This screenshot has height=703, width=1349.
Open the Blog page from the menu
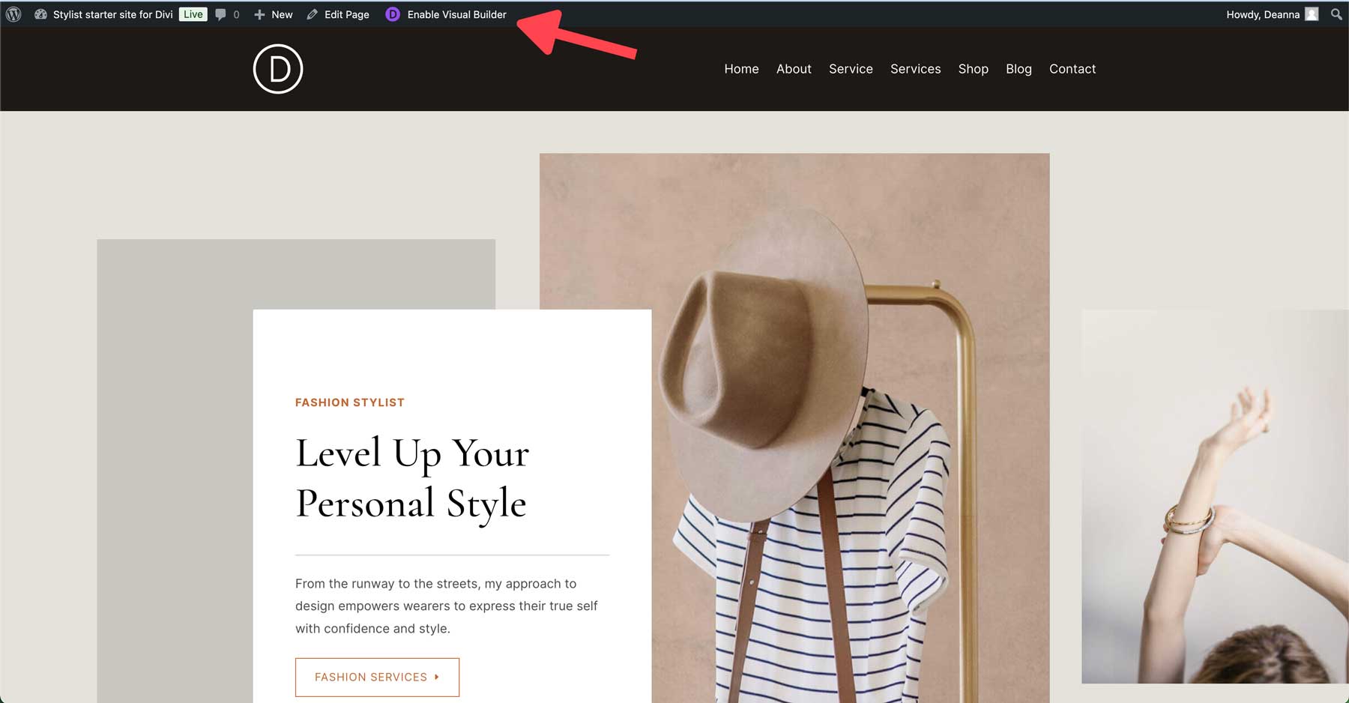click(1018, 68)
